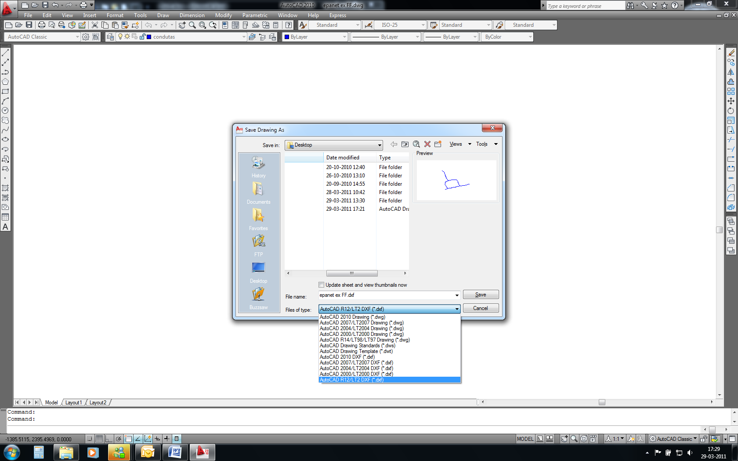Create New Folder icon in dialog
Viewport: 738px width, 461px height.
pos(438,144)
